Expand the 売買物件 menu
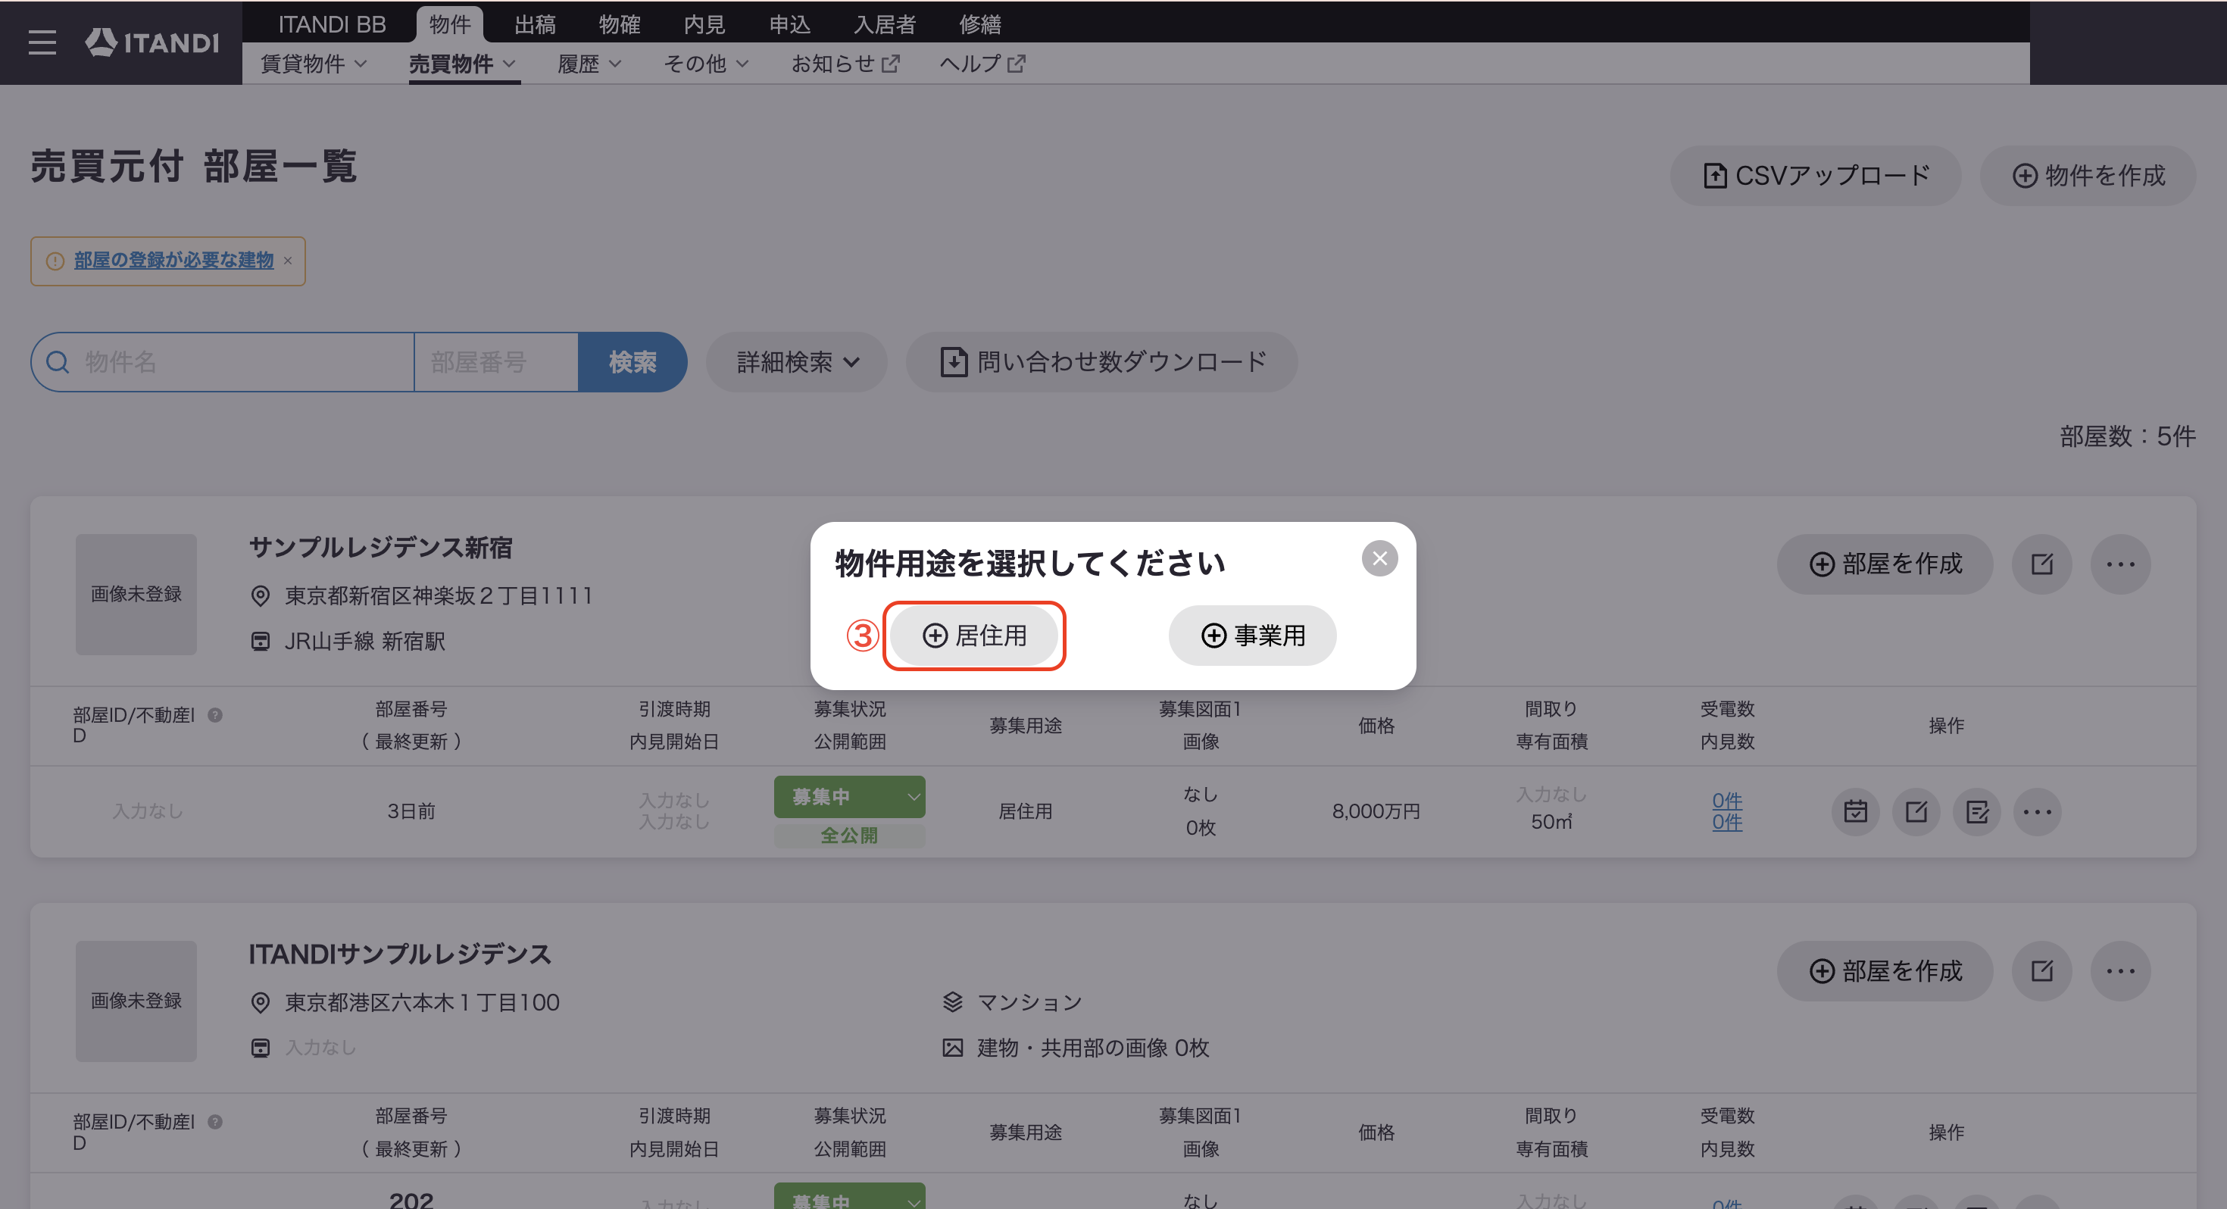Image resolution: width=2227 pixels, height=1209 pixels. click(463, 64)
